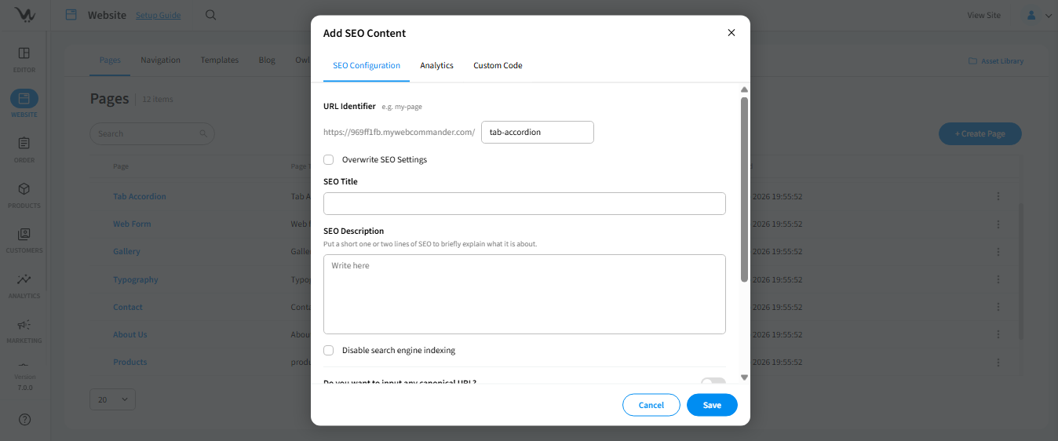Open the Tab Accordion row options menu
1058x441 pixels.
[998, 197]
